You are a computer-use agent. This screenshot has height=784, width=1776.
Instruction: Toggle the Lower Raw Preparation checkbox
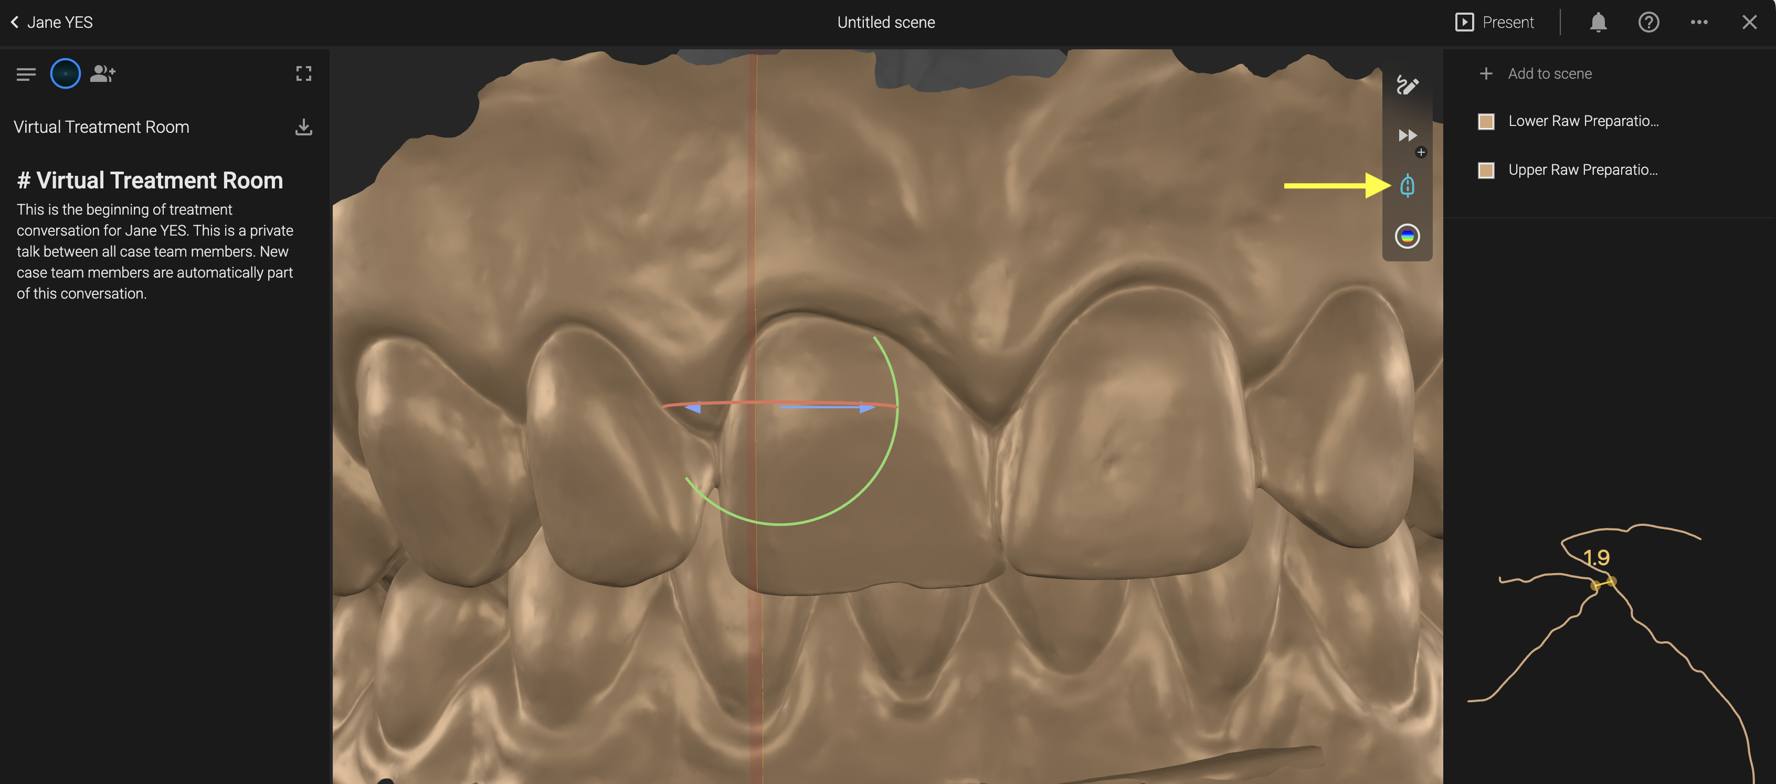click(1486, 121)
